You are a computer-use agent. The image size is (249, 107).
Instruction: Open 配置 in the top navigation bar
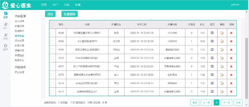pyautogui.click(x=78, y=5)
